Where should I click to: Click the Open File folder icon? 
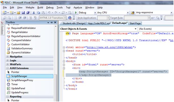click(x=18, y=13)
